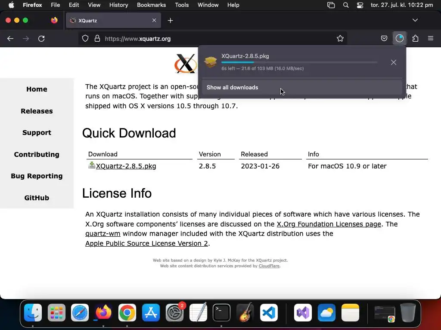
Task: Open the Help menu
Action: click(233, 5)
